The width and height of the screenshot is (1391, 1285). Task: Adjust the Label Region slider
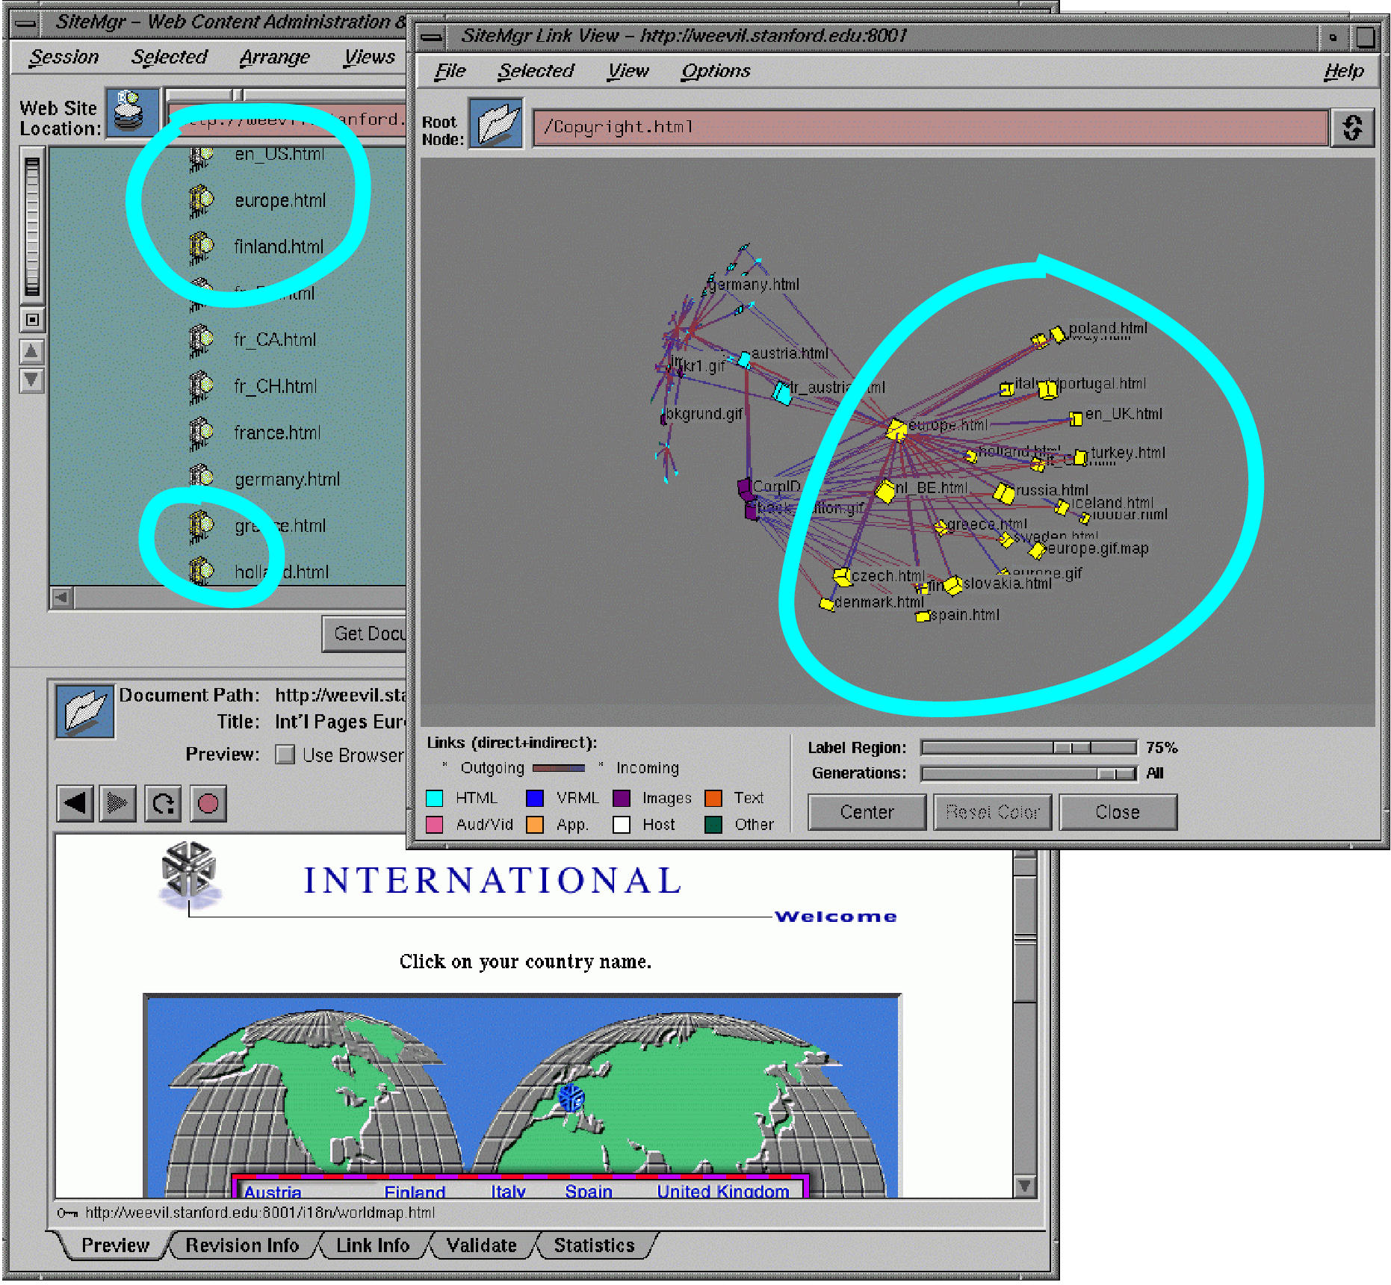point(1071,748)
